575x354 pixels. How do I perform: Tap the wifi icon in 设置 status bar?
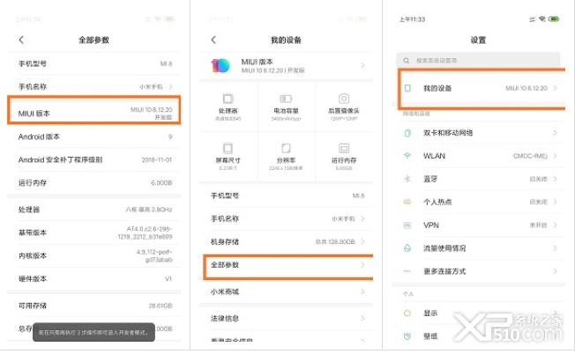[542, 19]
